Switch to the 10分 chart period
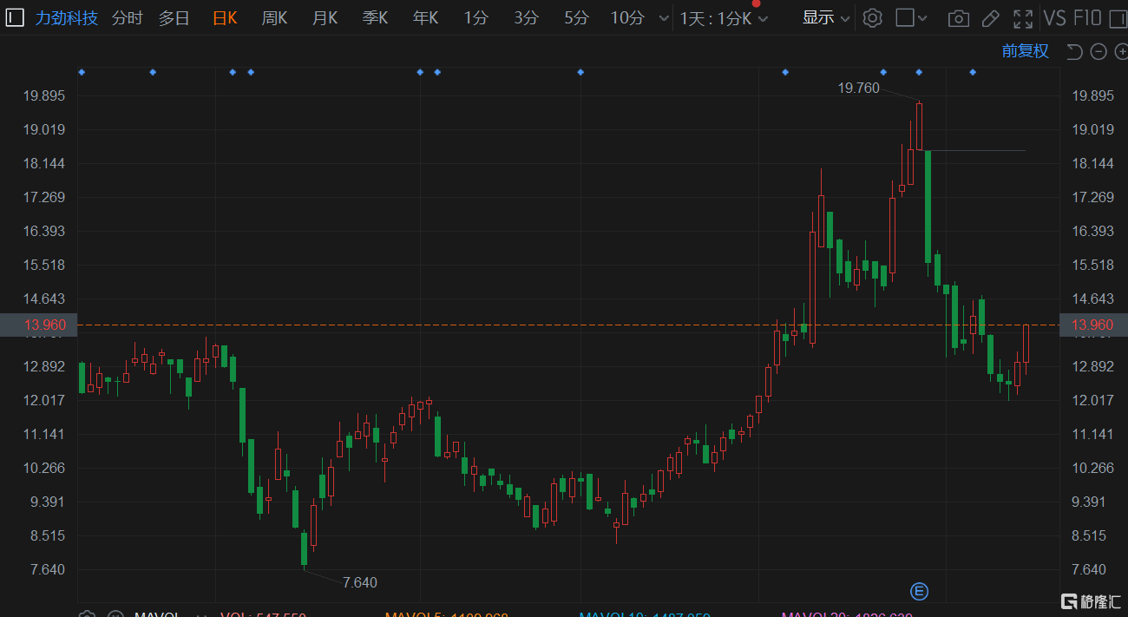The height and width of the screenshot is (617, 1128). pyautogui.click(x=627, y=18)
